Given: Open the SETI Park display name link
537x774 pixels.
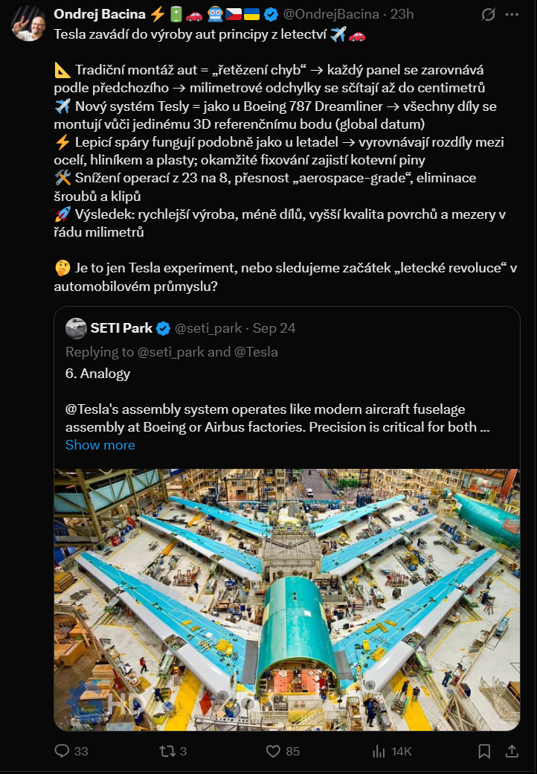Looking at the screenshot, I should 121,328.
